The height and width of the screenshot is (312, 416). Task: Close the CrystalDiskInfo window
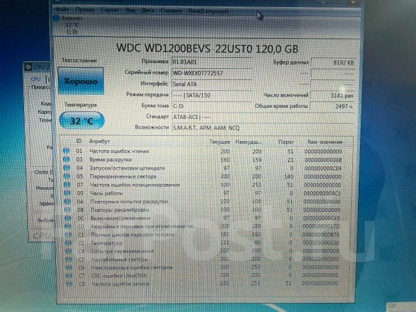[353, 2]
